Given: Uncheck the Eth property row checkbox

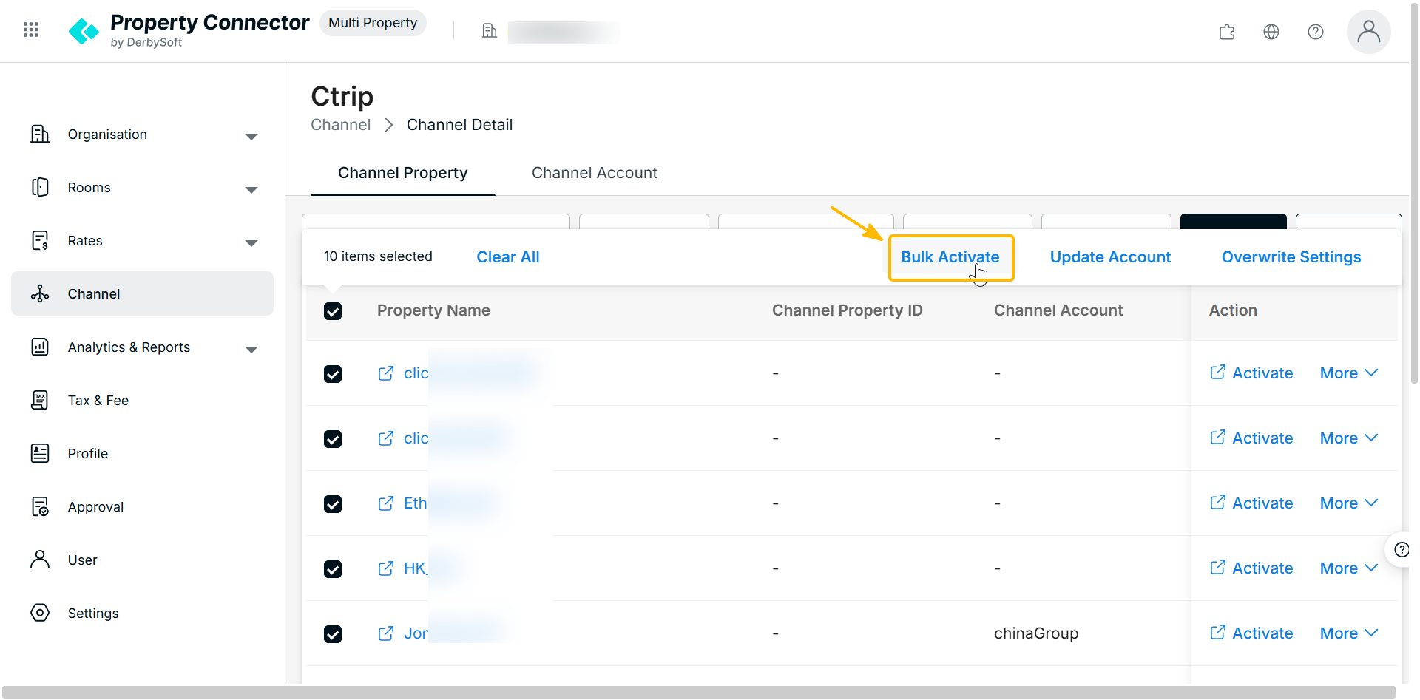Looking at the screenshot, I should point(333,504).
